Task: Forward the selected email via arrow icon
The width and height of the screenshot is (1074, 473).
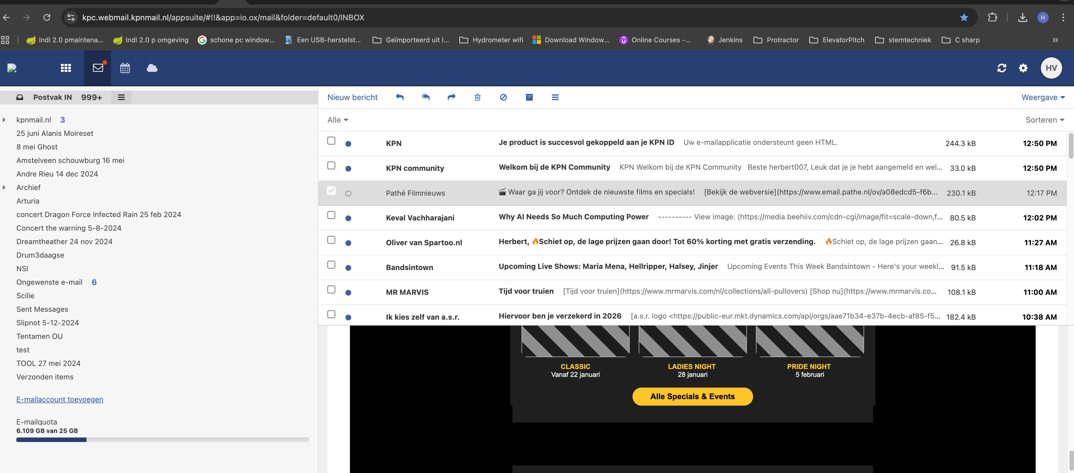Action: [x=451, y=97]
